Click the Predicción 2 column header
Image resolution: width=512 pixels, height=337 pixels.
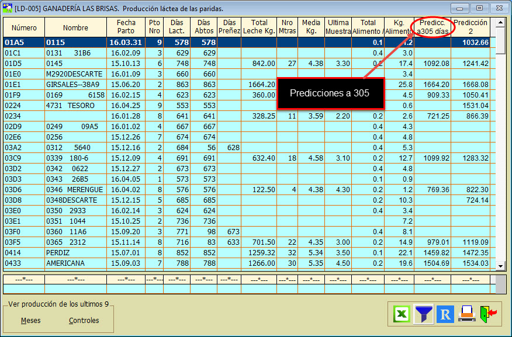[471, 27]
